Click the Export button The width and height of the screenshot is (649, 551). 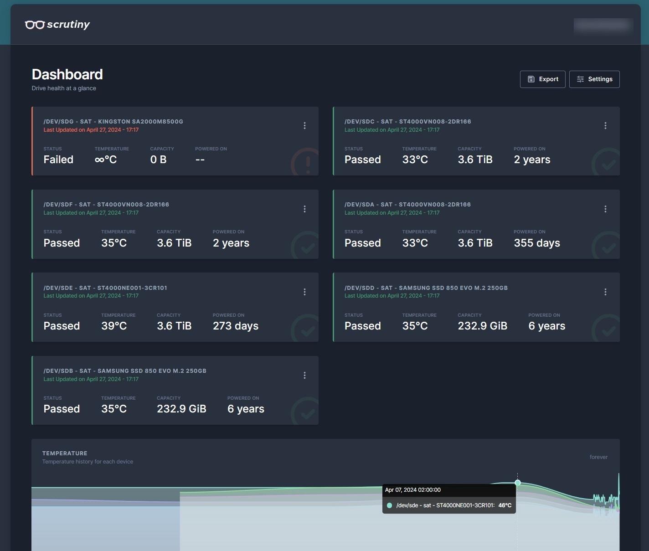542,79
